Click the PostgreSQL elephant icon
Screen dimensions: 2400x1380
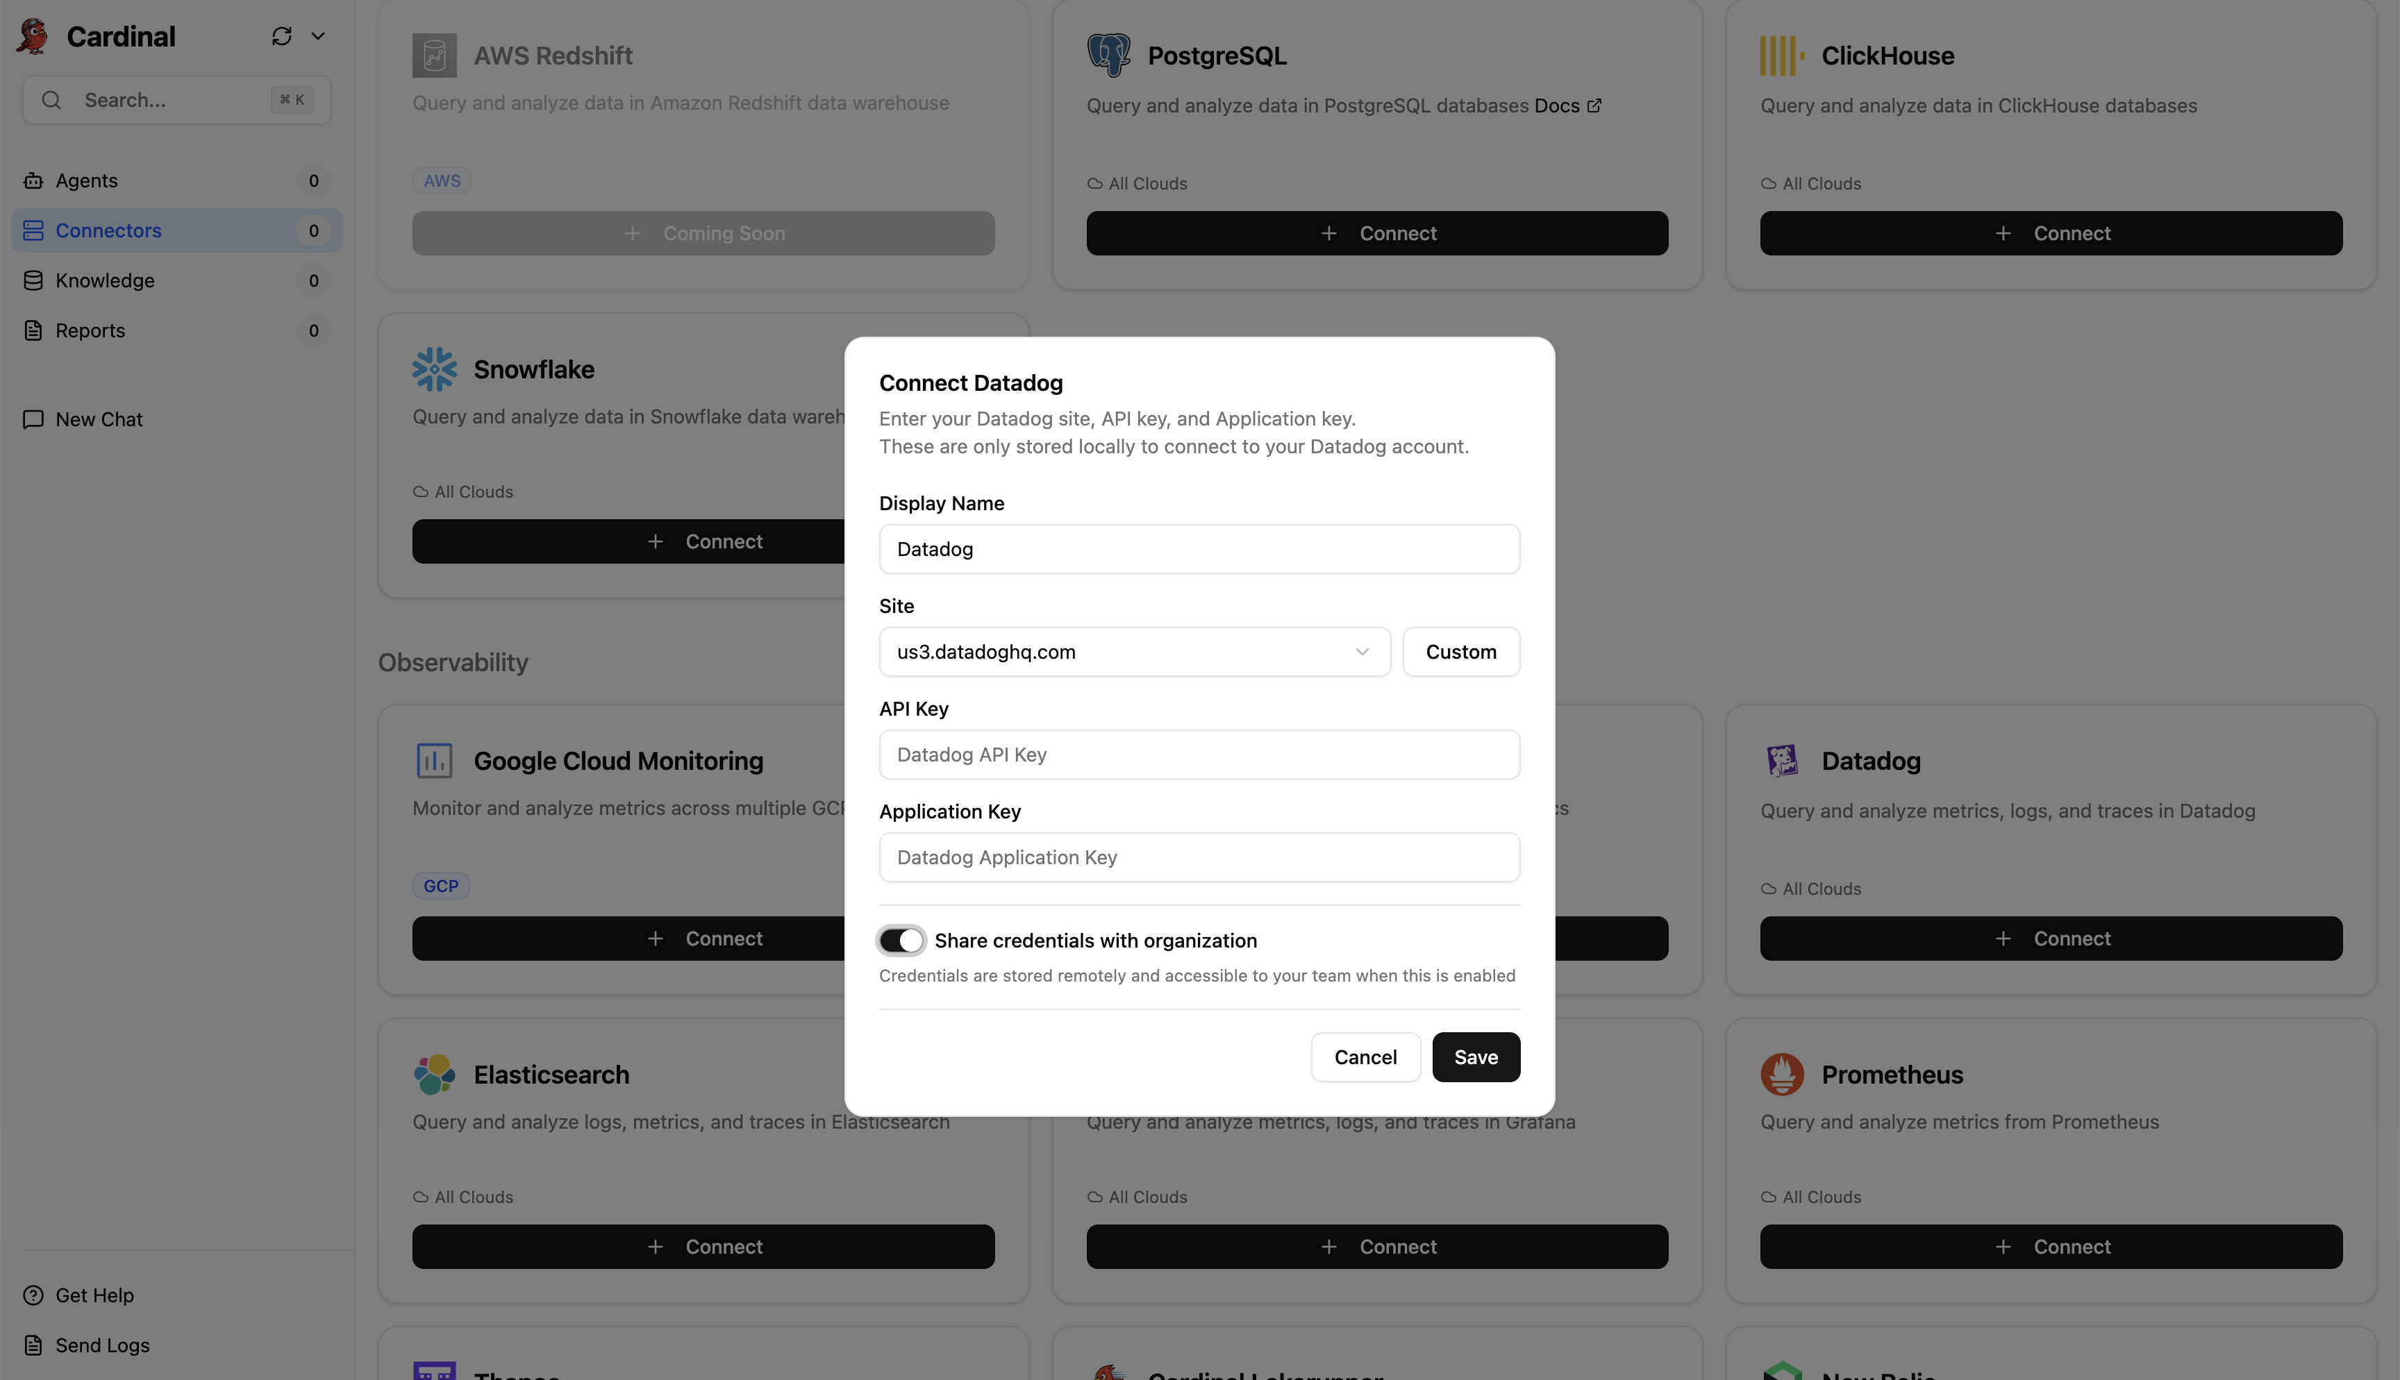click(x=1109, y=55)
